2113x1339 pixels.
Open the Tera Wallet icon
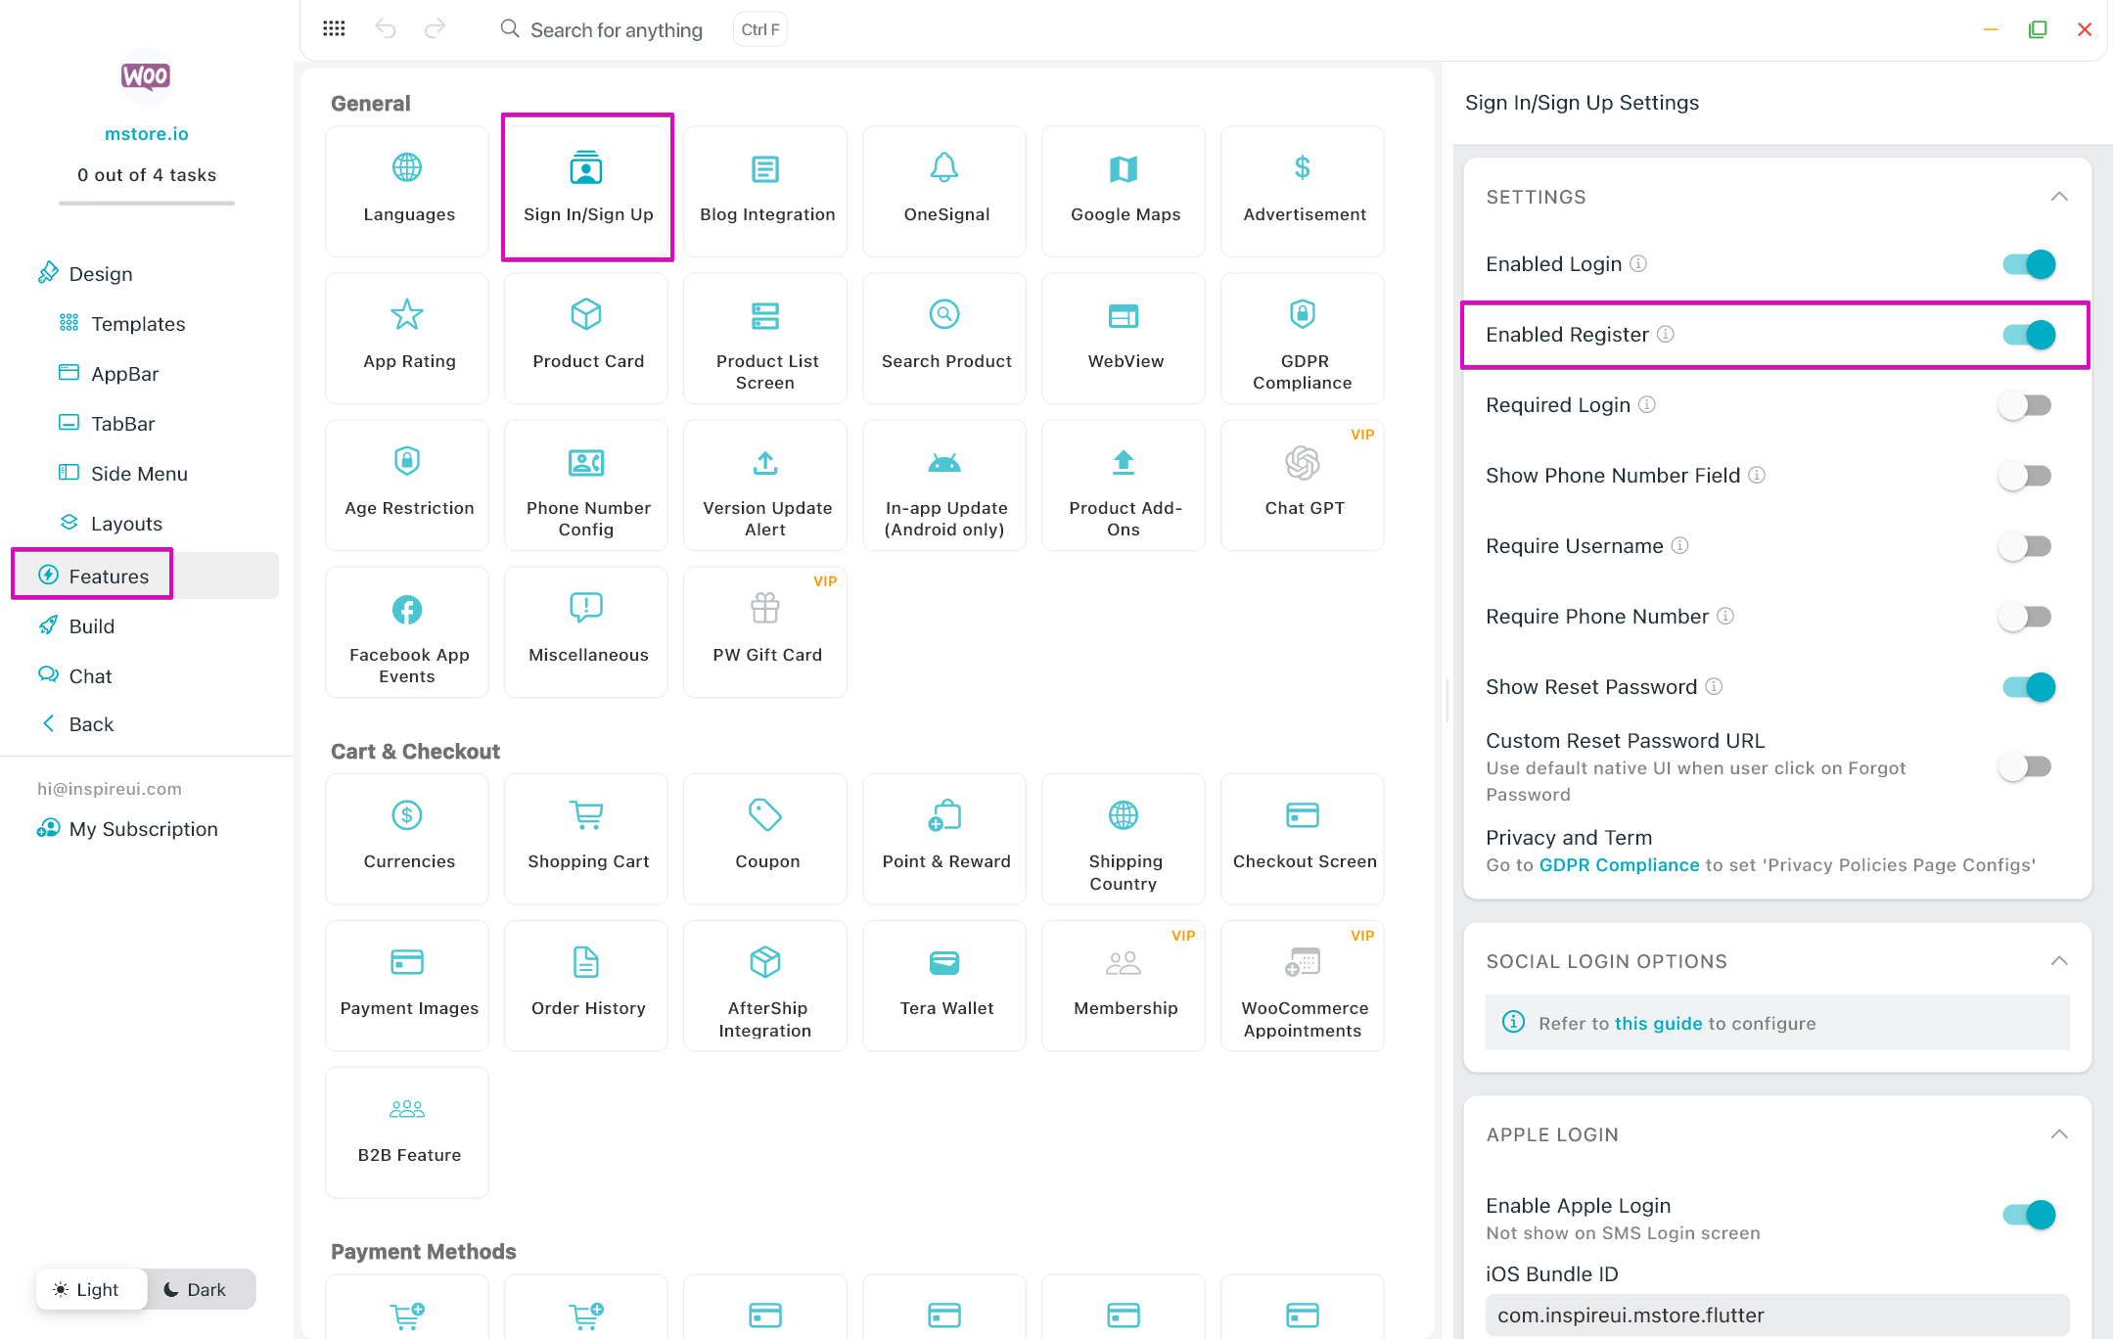pos(943,963)
